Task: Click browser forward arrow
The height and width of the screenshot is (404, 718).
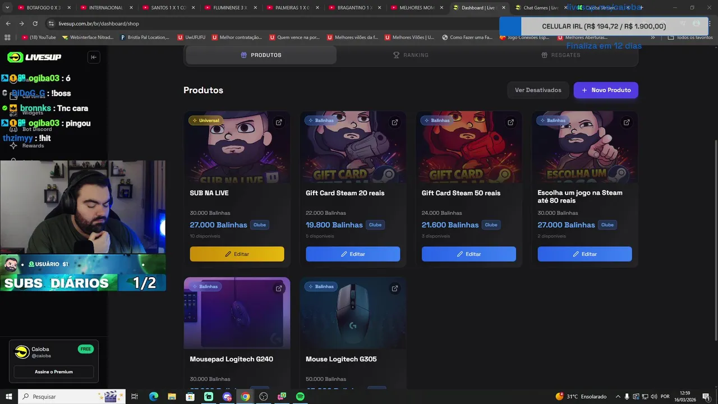Action: [x=21, y=24]
